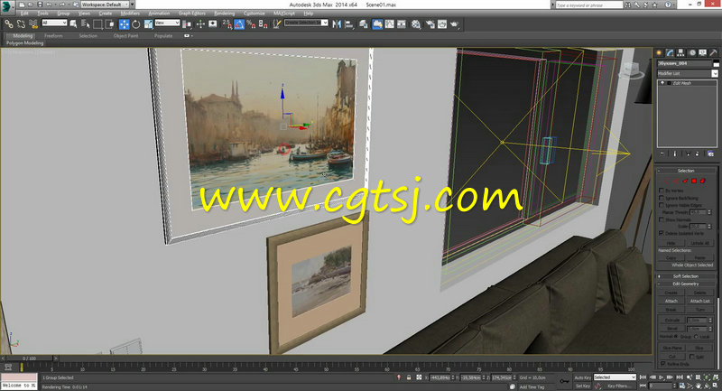The height and width of the screenshot is (391, 722).
Task: Open the MAXScript menu
Action: 284,14
